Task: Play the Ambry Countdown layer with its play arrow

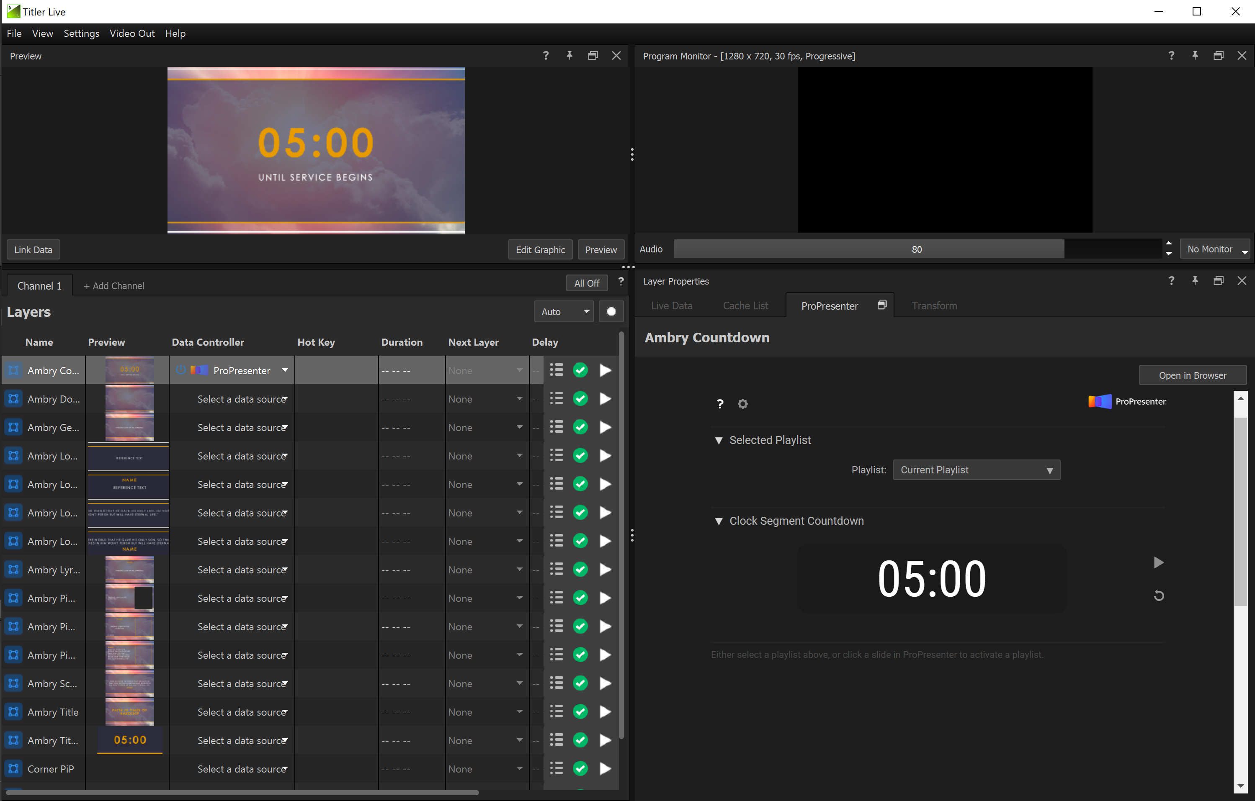Action: point(605,370)
